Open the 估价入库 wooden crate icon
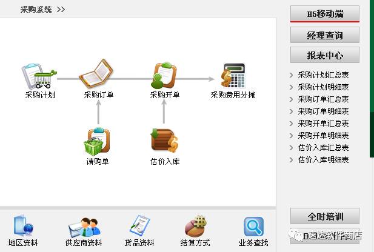Viewport: 374px width, 252px height. [x=165, y=141]
